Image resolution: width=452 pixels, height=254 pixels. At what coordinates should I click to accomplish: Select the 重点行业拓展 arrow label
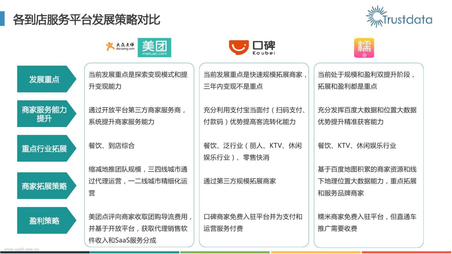47,149
